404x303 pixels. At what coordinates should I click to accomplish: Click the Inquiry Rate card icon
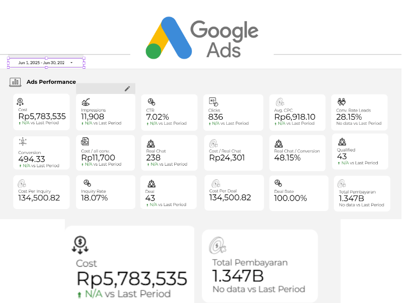point(87,183)
